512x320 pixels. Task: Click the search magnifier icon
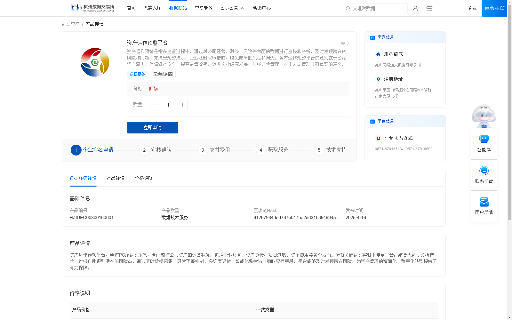coord(348,9)
